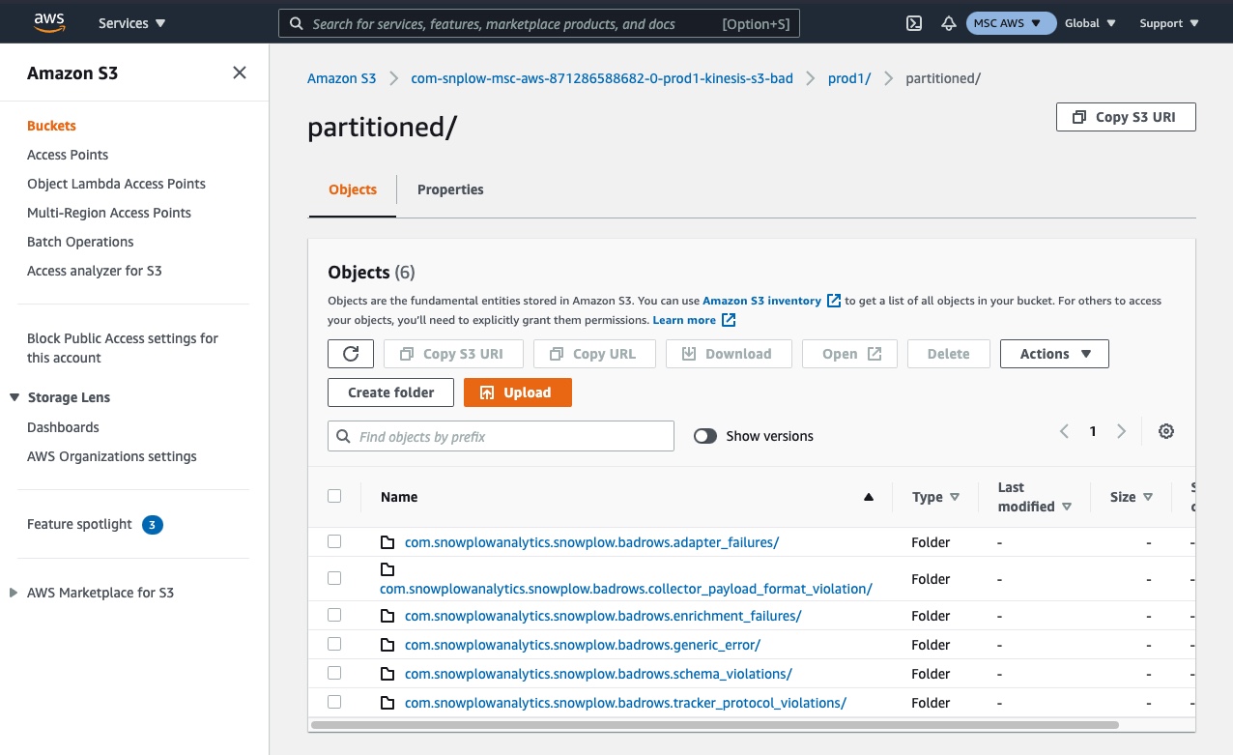Open the enrichment_failures folder link
The image size is (1233, 755).
pos(603,616)
